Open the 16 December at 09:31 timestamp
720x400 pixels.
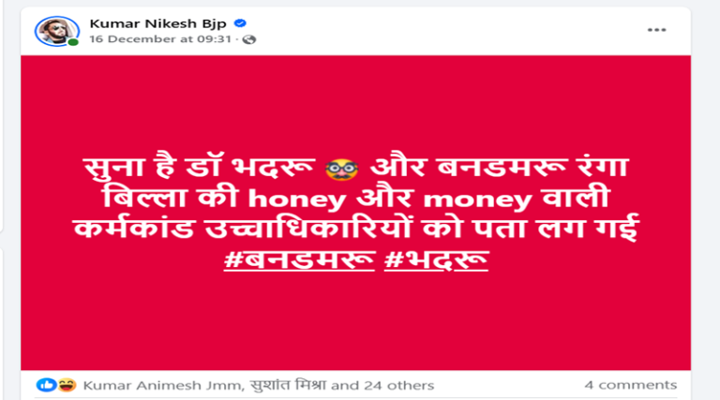tap(160, 39)
